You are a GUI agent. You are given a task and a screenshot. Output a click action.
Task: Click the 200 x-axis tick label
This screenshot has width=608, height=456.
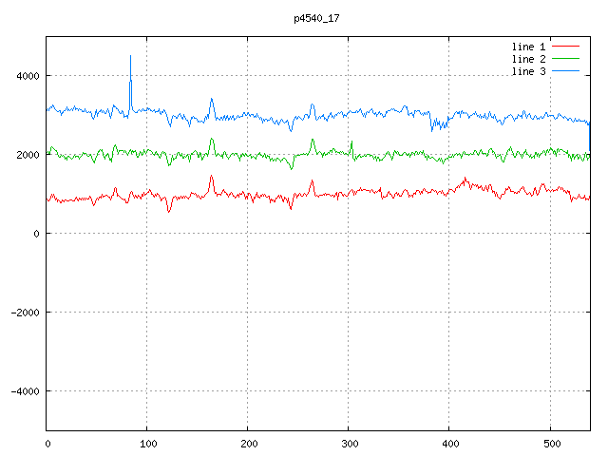pyautogui.click(x=248, y=443)
